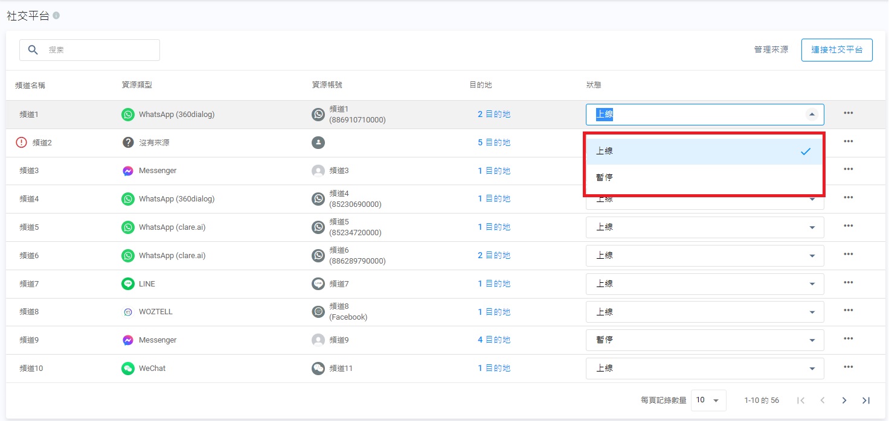Go to the next page of records

click(x=844, y=400)
